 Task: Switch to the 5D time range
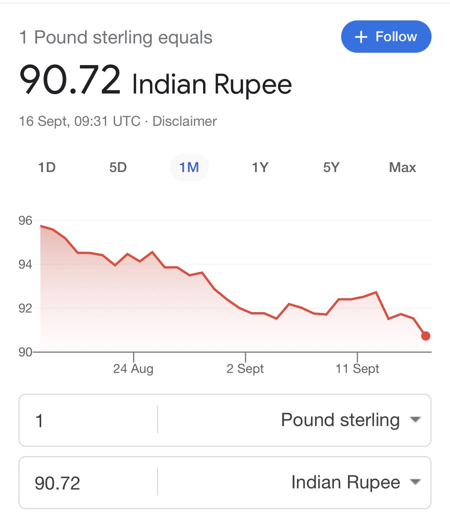click(118, 167)
